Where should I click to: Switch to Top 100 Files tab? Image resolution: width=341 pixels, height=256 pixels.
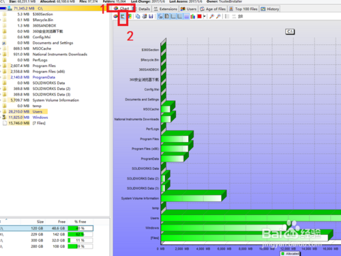[243, 9]
